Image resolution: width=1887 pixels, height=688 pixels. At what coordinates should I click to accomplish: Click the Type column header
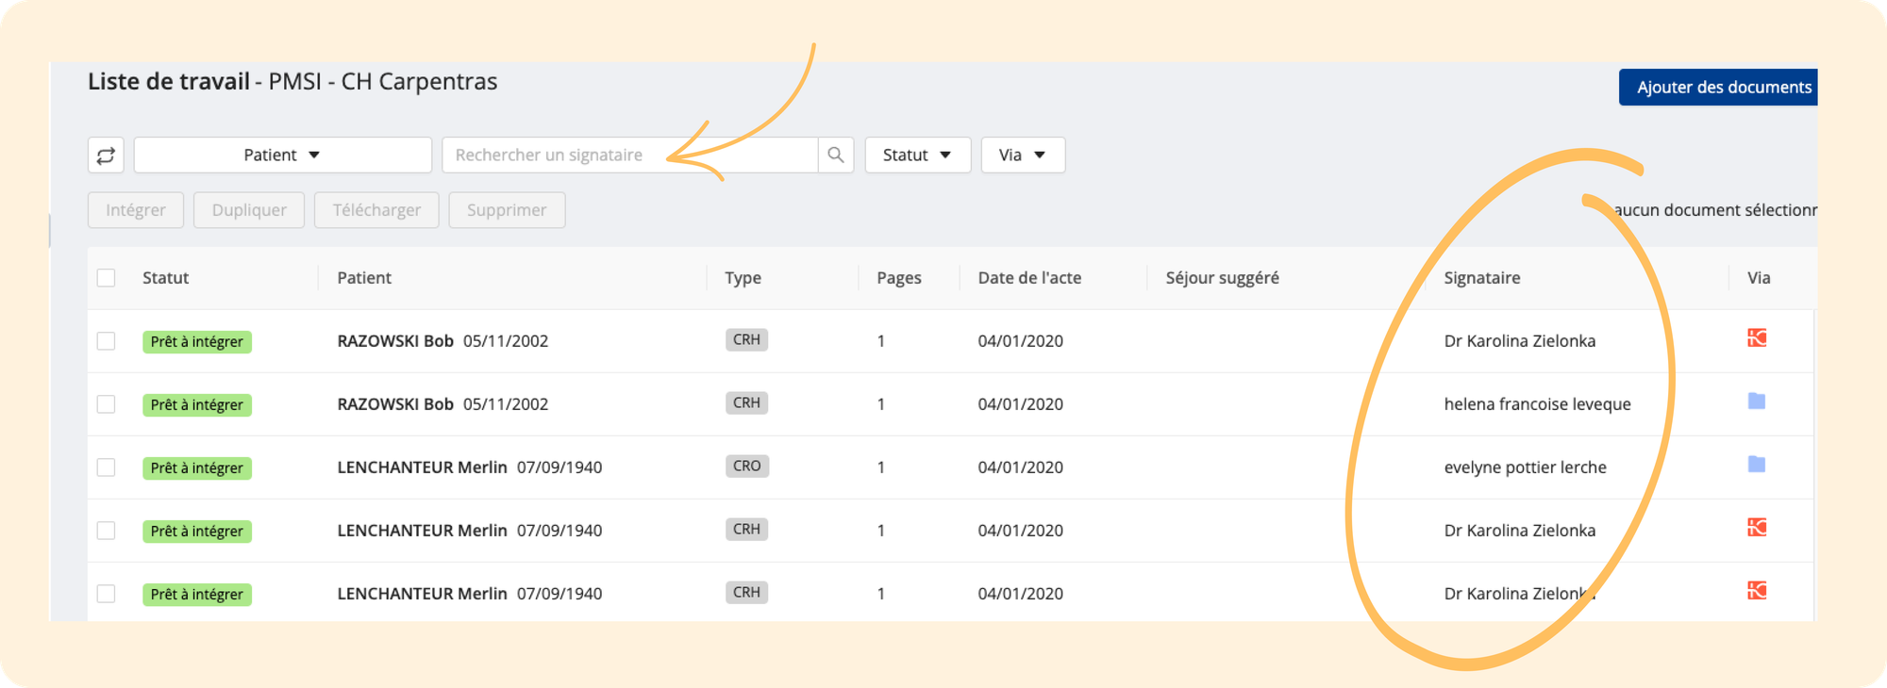tap(743, 278)
